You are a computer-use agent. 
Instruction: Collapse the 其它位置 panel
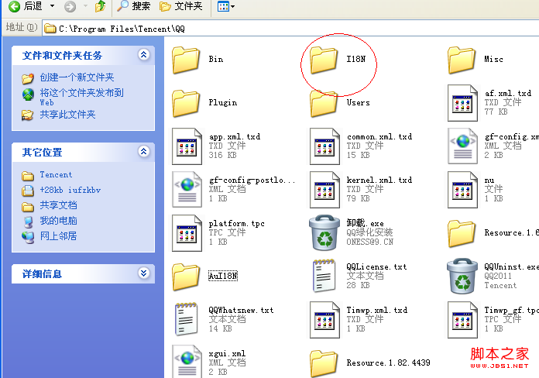click(x=144, y=151)
